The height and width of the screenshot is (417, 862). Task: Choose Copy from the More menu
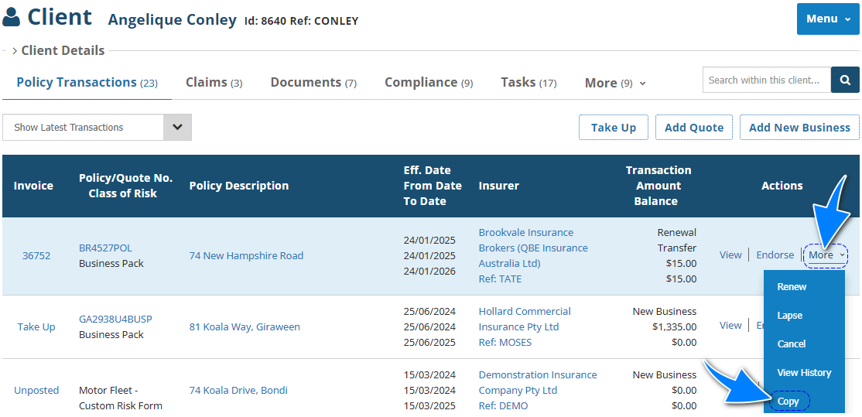coord(788,402)
